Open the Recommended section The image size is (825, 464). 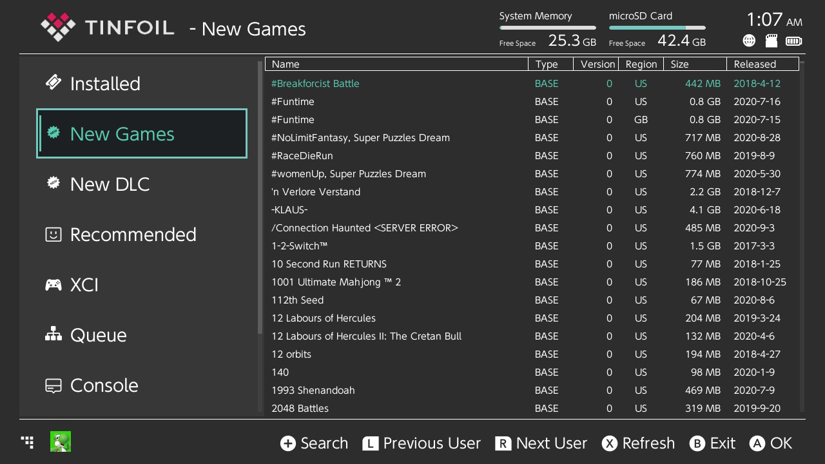pyautogui.click(x=142, y=234)
